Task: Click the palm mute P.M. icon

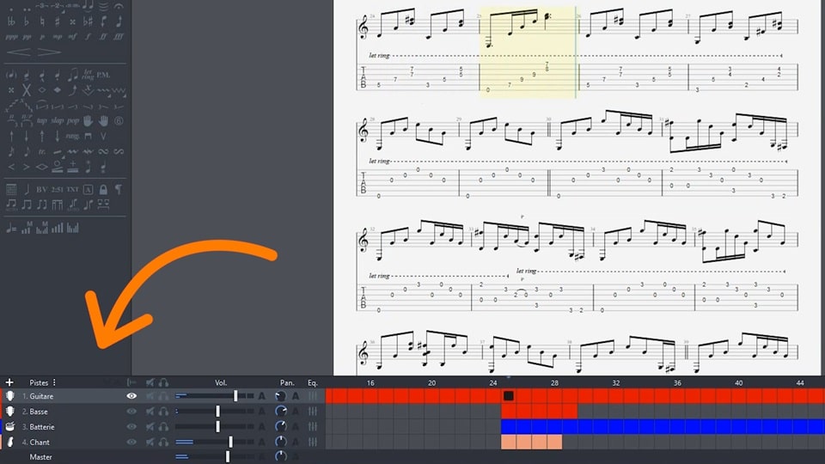Action: point(103,76)
